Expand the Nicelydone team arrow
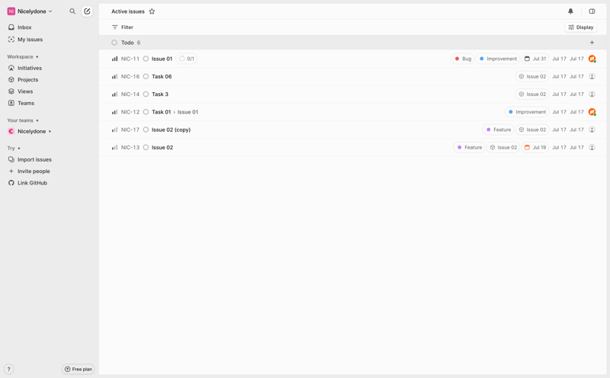The image size is (610, 378). pyautogui.click(x=50, y=131)
